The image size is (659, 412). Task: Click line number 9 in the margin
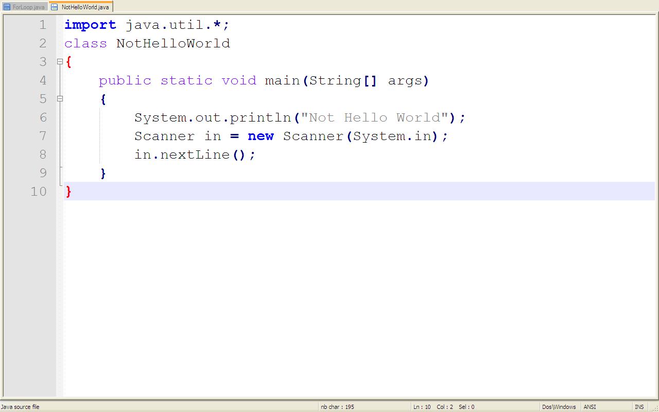point(43,173)
